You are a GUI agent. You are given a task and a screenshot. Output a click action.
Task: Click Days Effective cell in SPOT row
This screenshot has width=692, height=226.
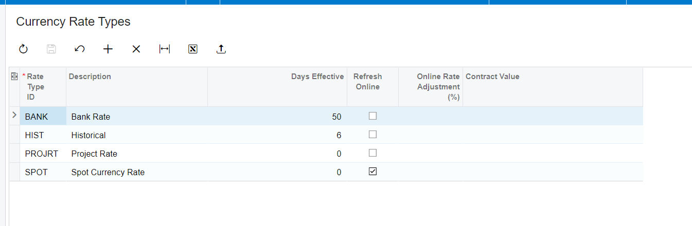pos(277,172)
